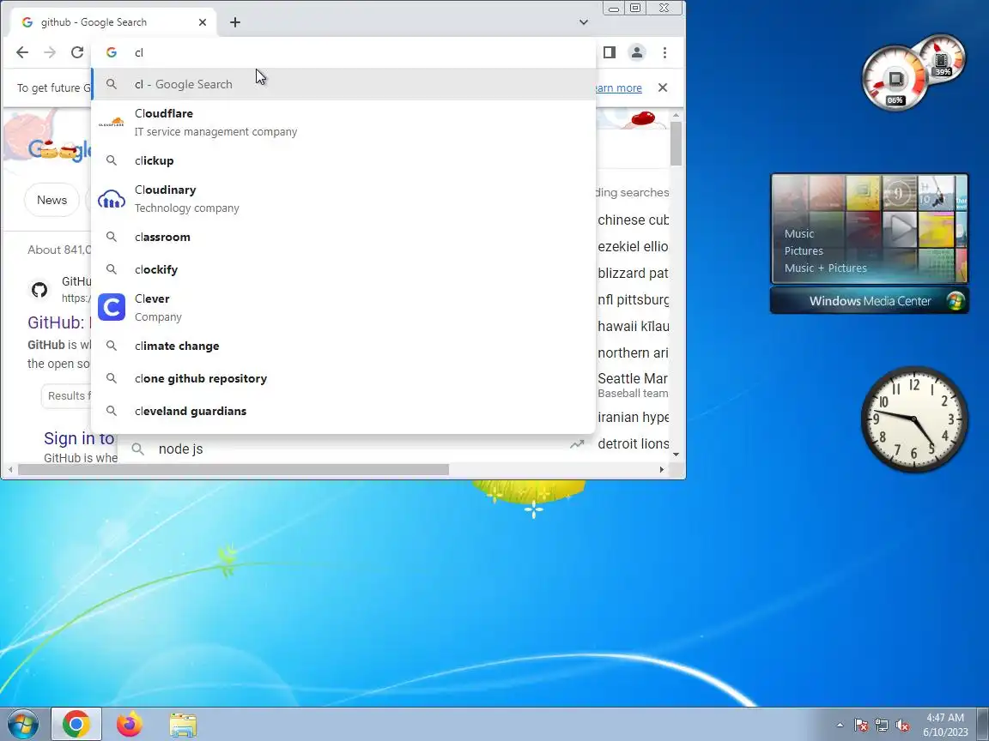Click the horizontal scrollbar right arrow
This screenshot has height=741, width=989.
pyautogui.click(x=662, y=469)
